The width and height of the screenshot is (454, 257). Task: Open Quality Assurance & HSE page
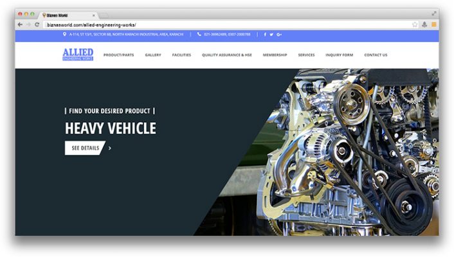(x=227, y=55)
